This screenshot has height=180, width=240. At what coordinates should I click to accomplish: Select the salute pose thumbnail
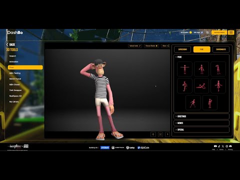(x=218, y=69)
